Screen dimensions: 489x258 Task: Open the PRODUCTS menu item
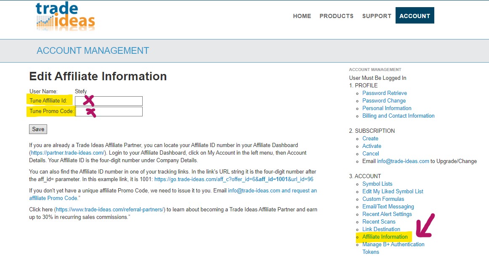[x=336, y=16]
